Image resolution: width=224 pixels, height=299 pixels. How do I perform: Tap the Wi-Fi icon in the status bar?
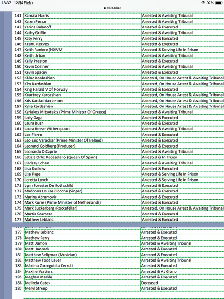pos(203,3)
